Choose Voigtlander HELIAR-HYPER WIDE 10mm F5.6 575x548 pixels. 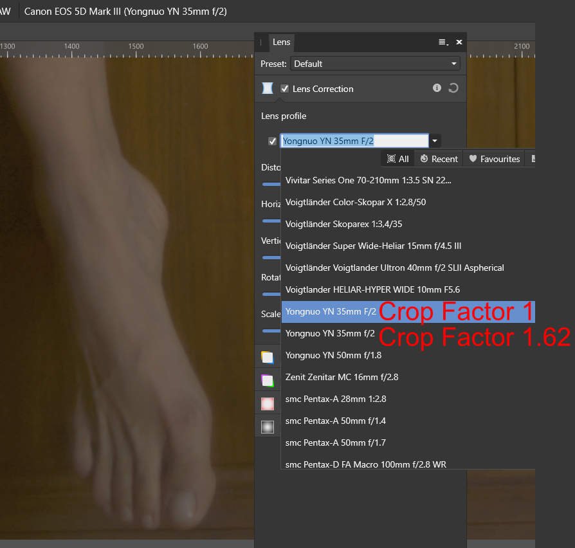[408, 290]
